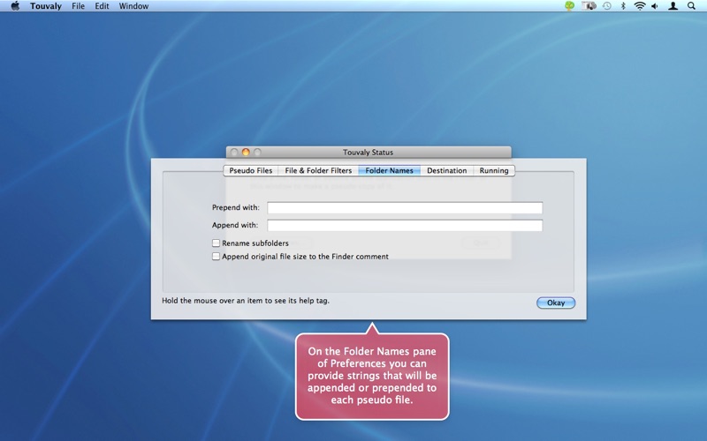
Task: Click the Append with text field
Action: tap(405, 226)
